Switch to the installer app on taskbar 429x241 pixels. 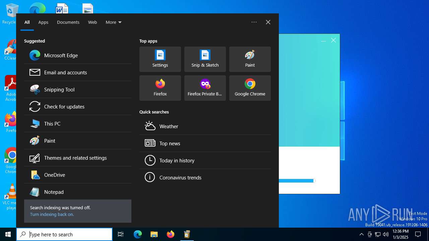coord(187,234)
